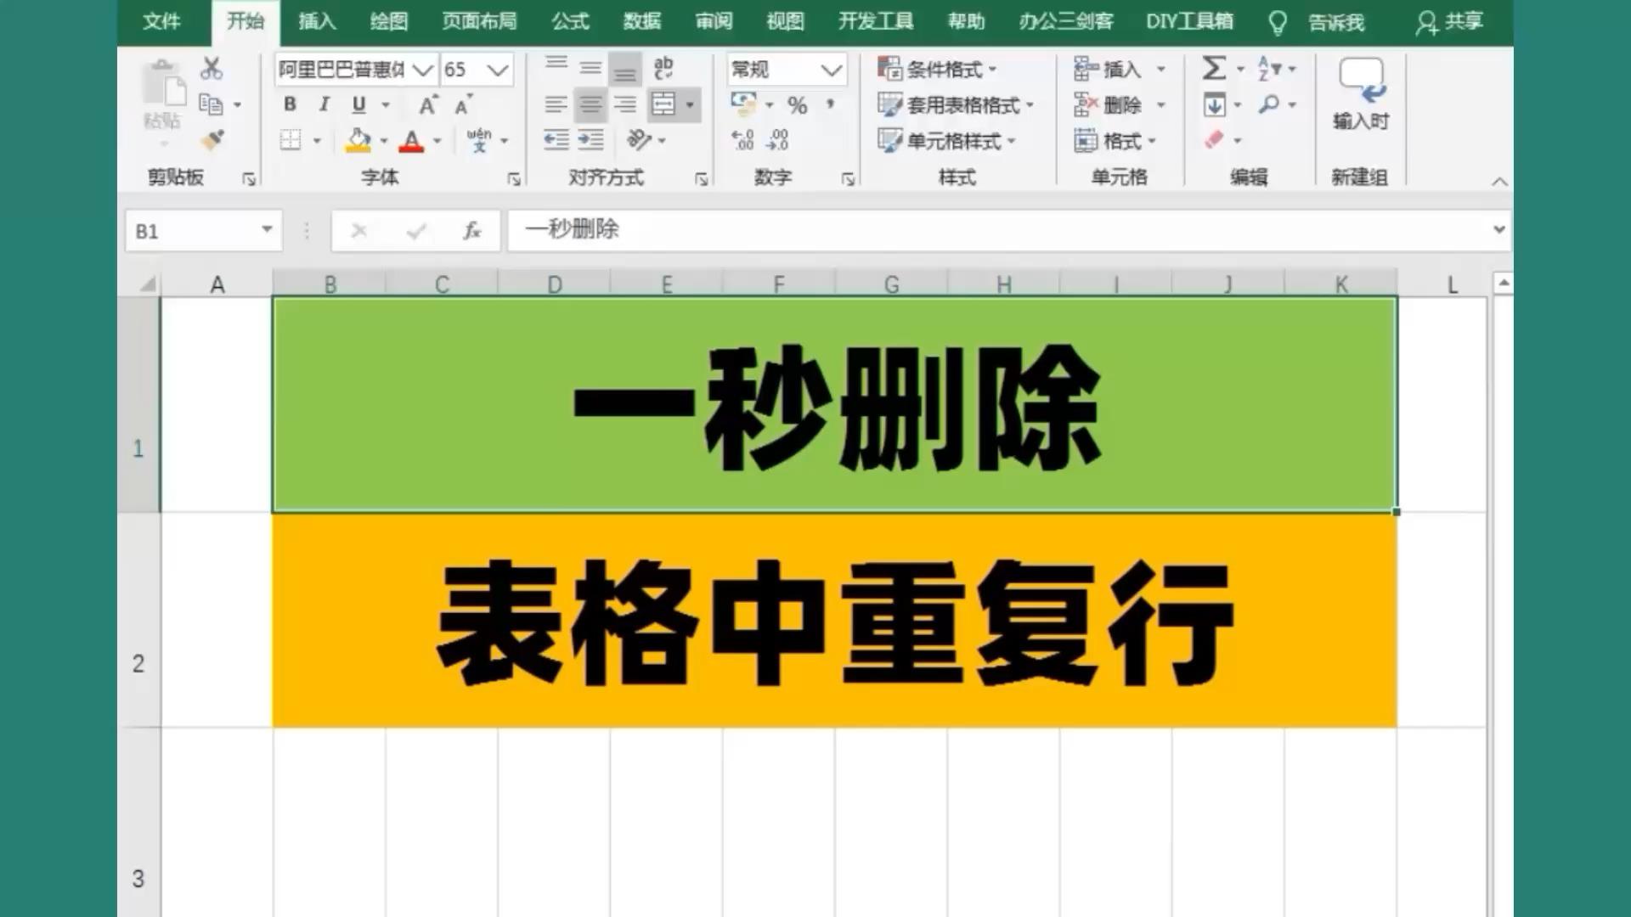Select the Format Painter brush

(x=212, y=140)
